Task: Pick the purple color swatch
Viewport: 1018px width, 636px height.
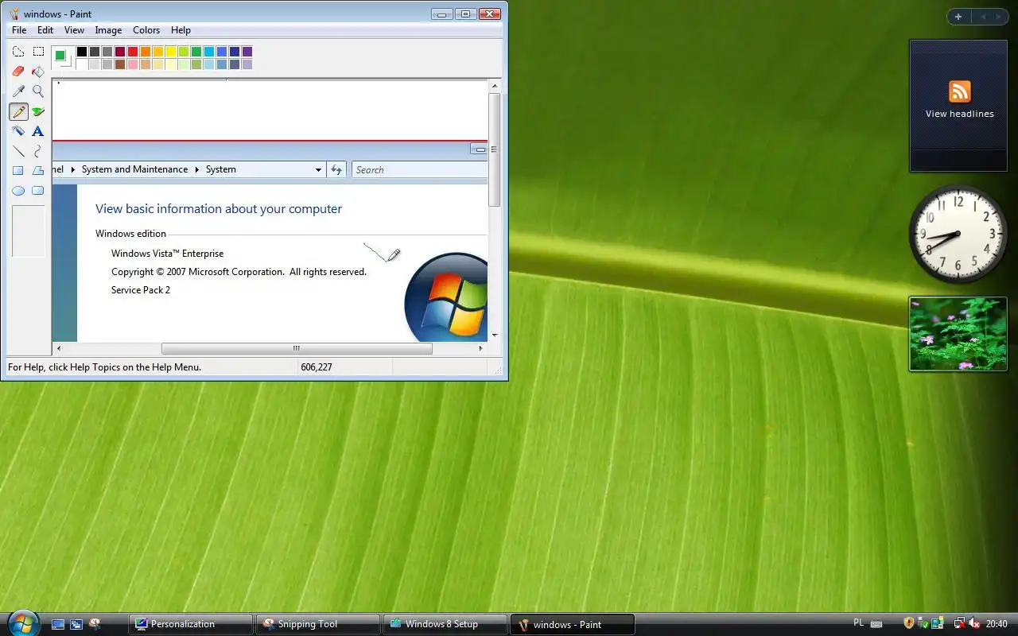Action: 247,52
